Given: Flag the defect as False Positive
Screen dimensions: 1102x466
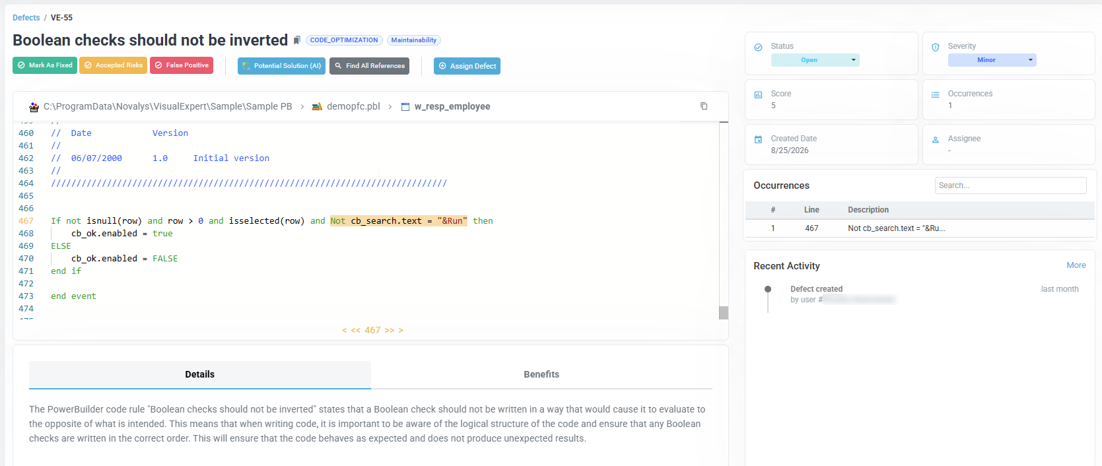Looking at the screenshot, I should pyautogui.click(x=182, y=65).
